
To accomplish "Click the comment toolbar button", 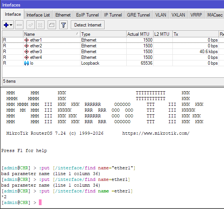I will (52, 25).
